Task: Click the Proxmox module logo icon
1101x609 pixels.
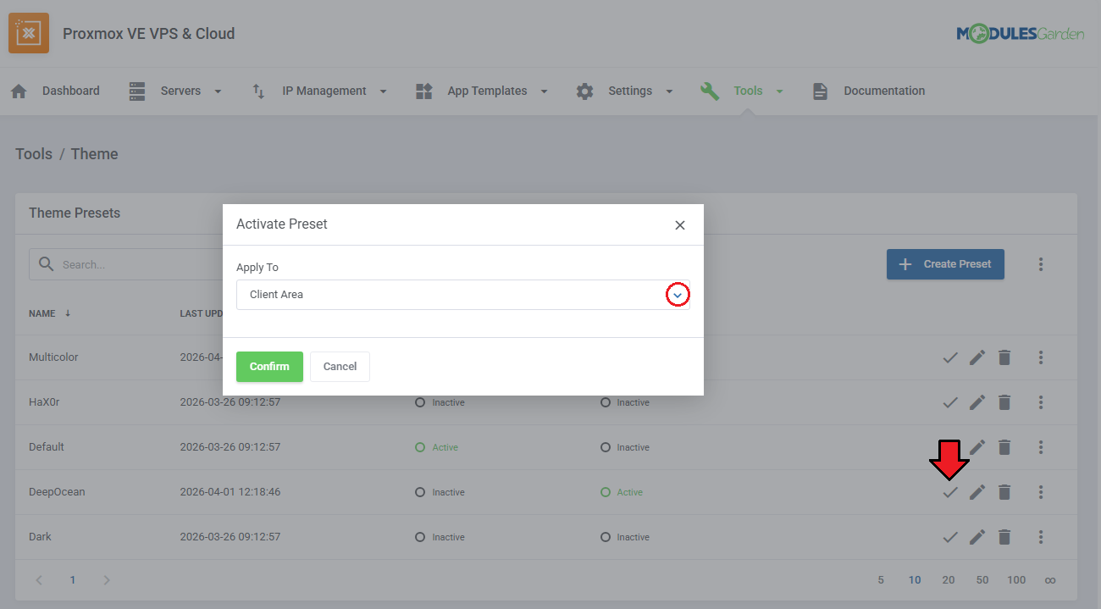Action: pyautogui.click(x=29, y=34)
